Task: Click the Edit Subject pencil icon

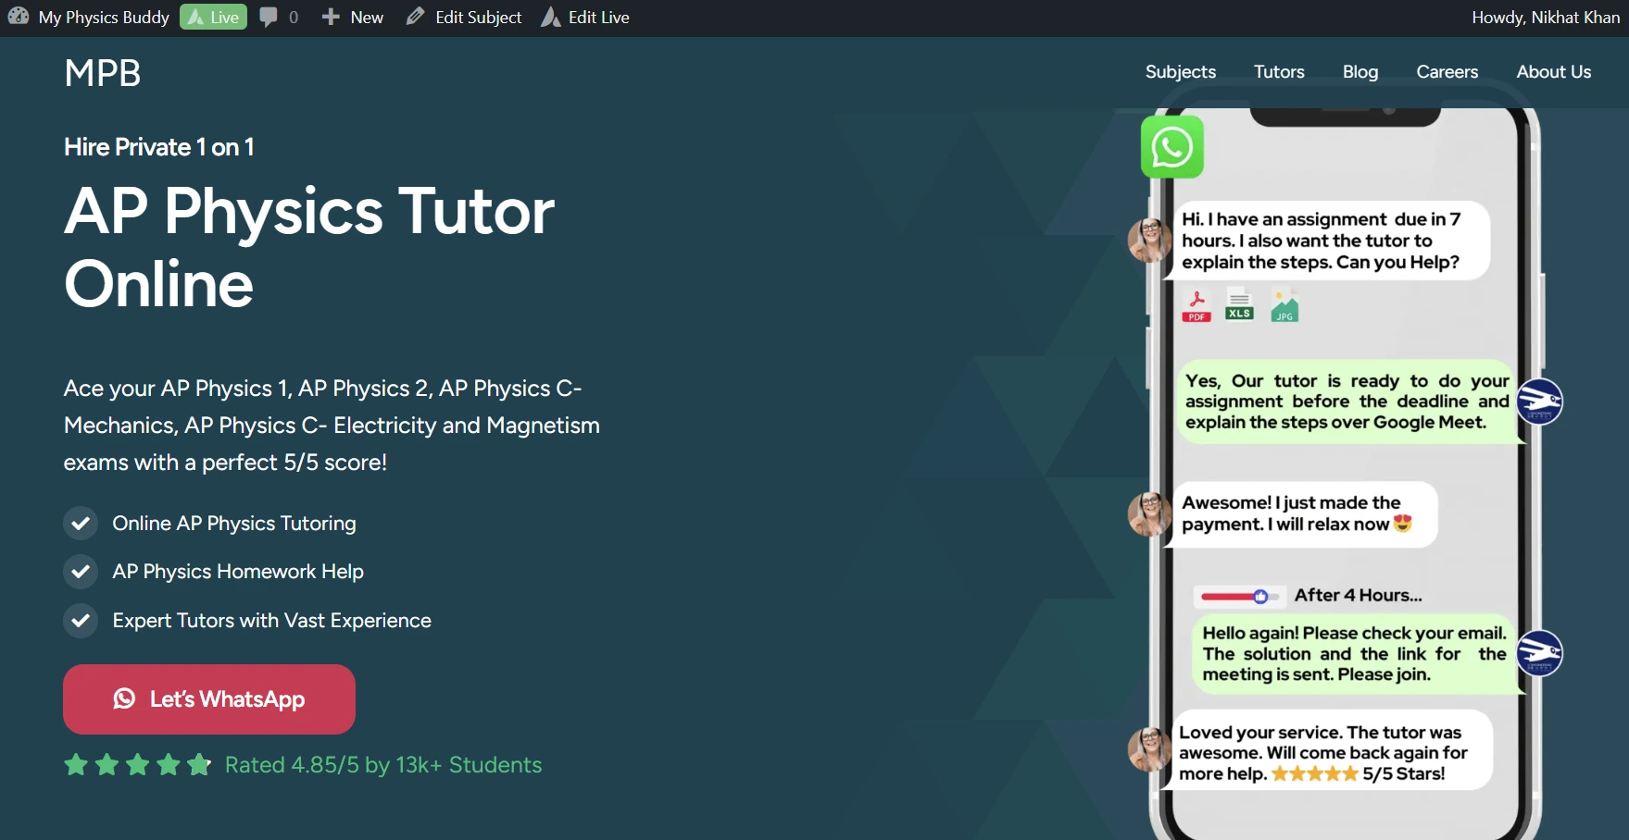Action: (x=414, y=17)
